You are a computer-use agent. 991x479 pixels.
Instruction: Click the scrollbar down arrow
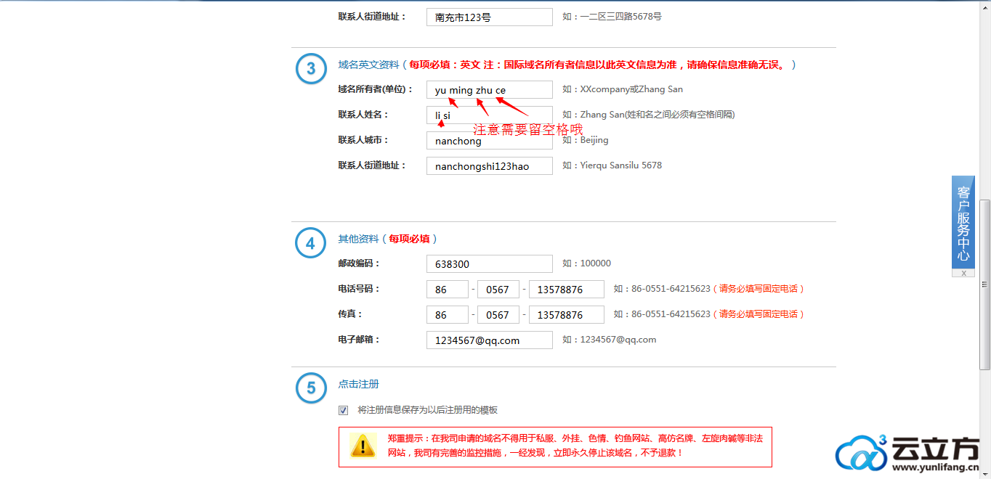pos(984,473)
